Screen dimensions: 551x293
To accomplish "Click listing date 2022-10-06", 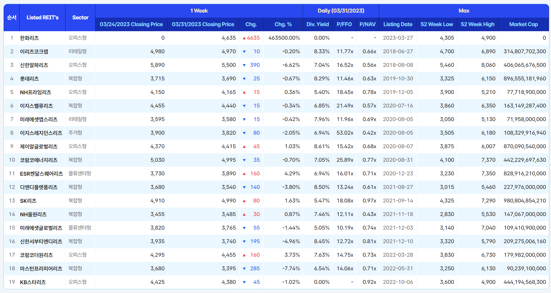I will [x=398, y=282].
